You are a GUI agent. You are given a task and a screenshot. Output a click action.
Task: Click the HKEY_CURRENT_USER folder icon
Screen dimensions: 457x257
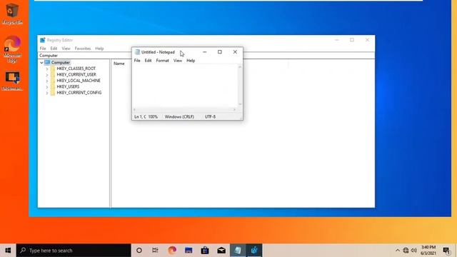pyautogui.click(x=53, y=74)
